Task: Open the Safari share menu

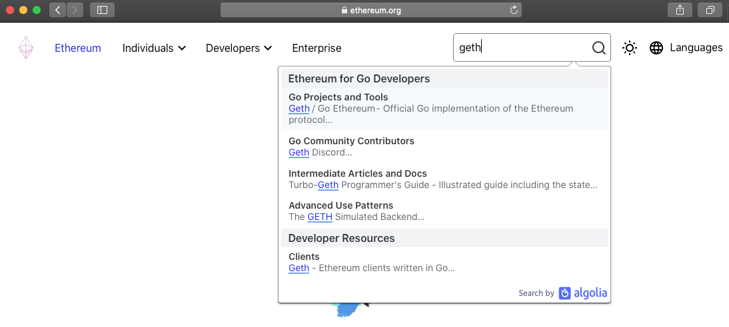Action: click(680, 10)
